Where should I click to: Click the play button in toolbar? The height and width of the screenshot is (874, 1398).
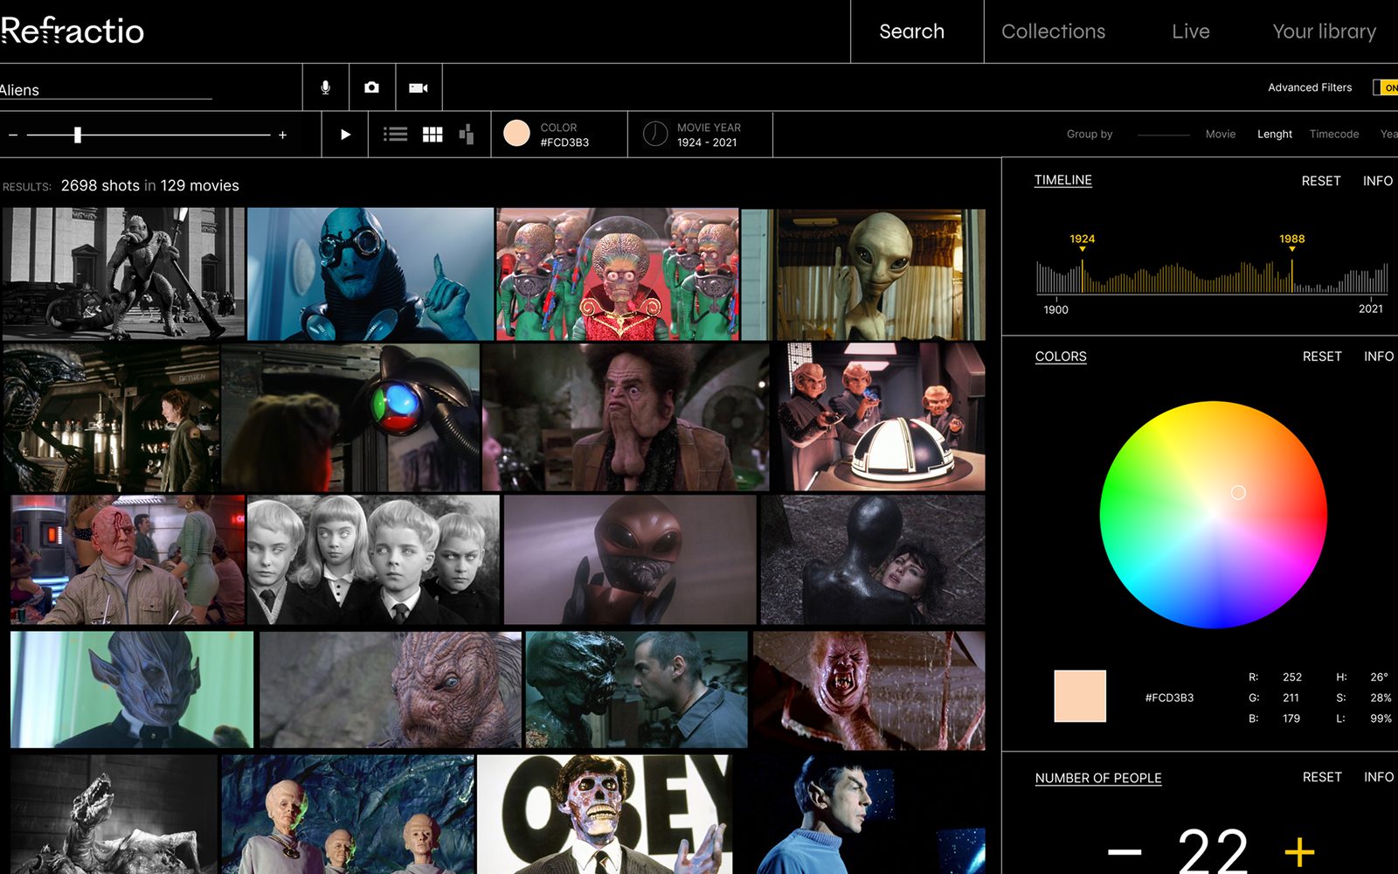click(x=345, y=135)
